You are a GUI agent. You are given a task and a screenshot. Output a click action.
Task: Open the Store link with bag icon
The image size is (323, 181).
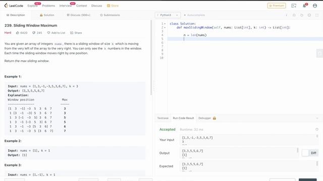(113, 6)
